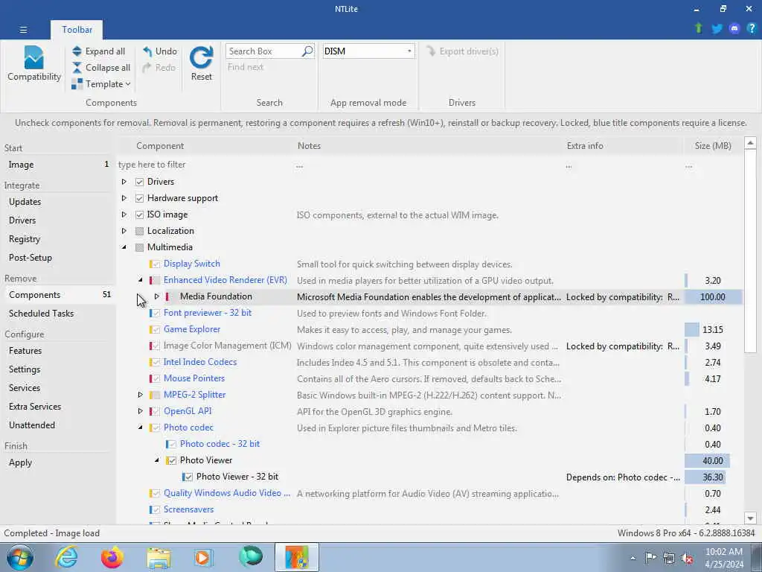
Task: Toggle the Photo Viewer - 32 bit checkbox
Action: 188,477
